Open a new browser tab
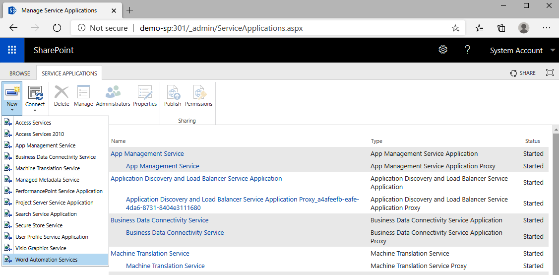559x275 pixels. (x=130, y=10)
